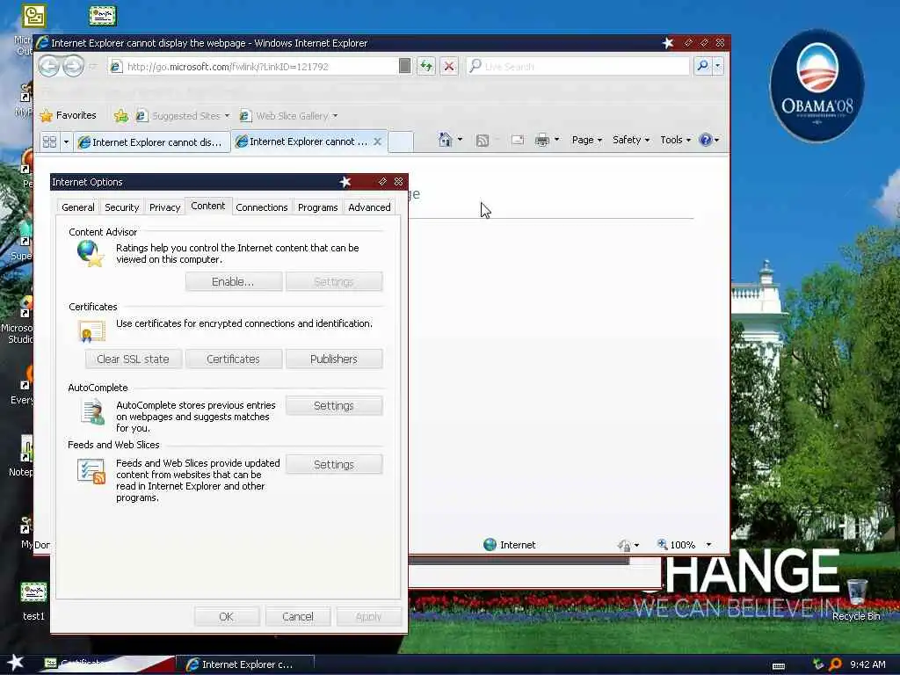Select the Programs tab in Internet Options
The height and width of the screenshot is (675, 900).
[317, 207]
